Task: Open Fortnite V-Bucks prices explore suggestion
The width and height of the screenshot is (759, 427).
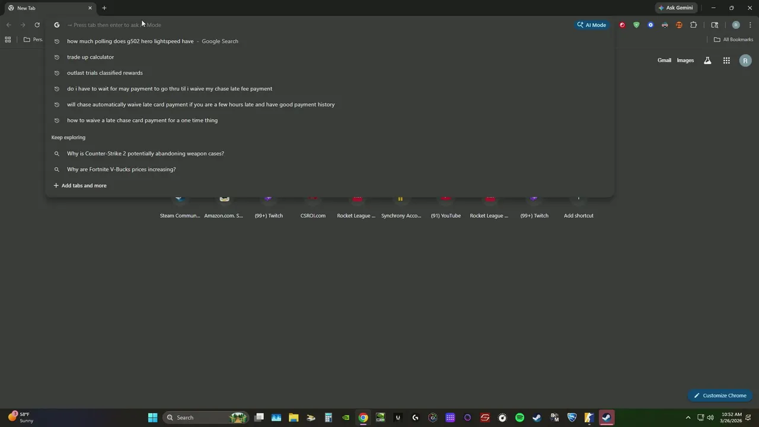Action: 330,170
